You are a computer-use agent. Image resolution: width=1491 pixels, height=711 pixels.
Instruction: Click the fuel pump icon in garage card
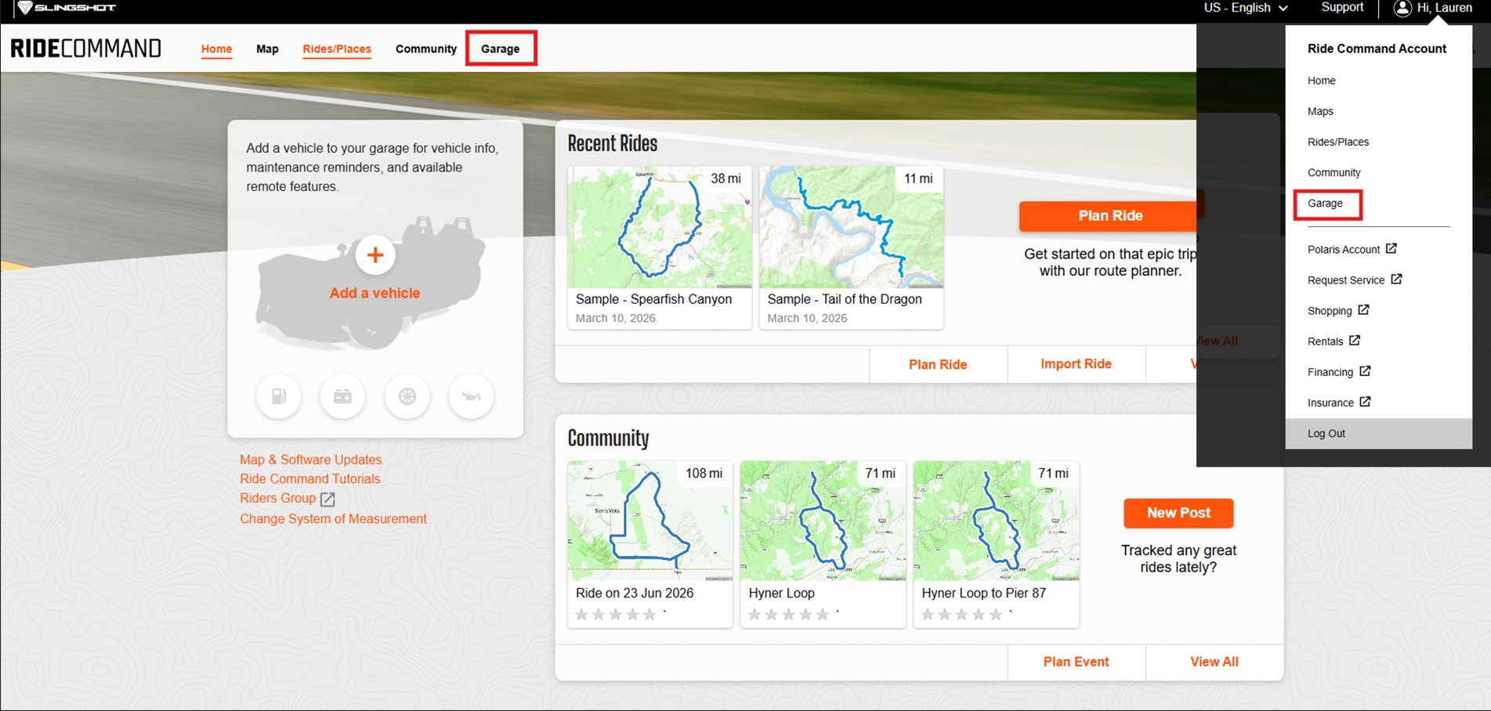point(279,396)
